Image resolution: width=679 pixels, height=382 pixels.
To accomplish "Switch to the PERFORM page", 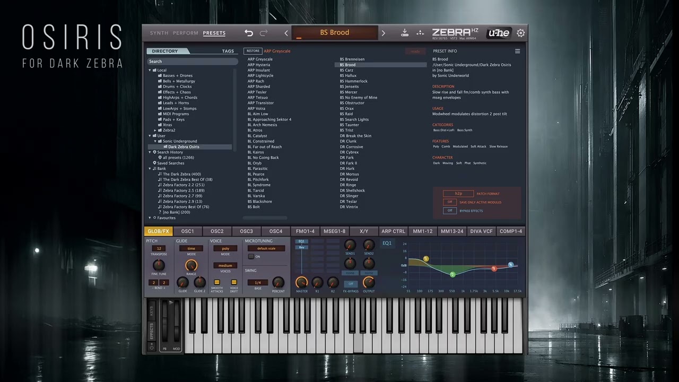I will click(x=186, y=33).
